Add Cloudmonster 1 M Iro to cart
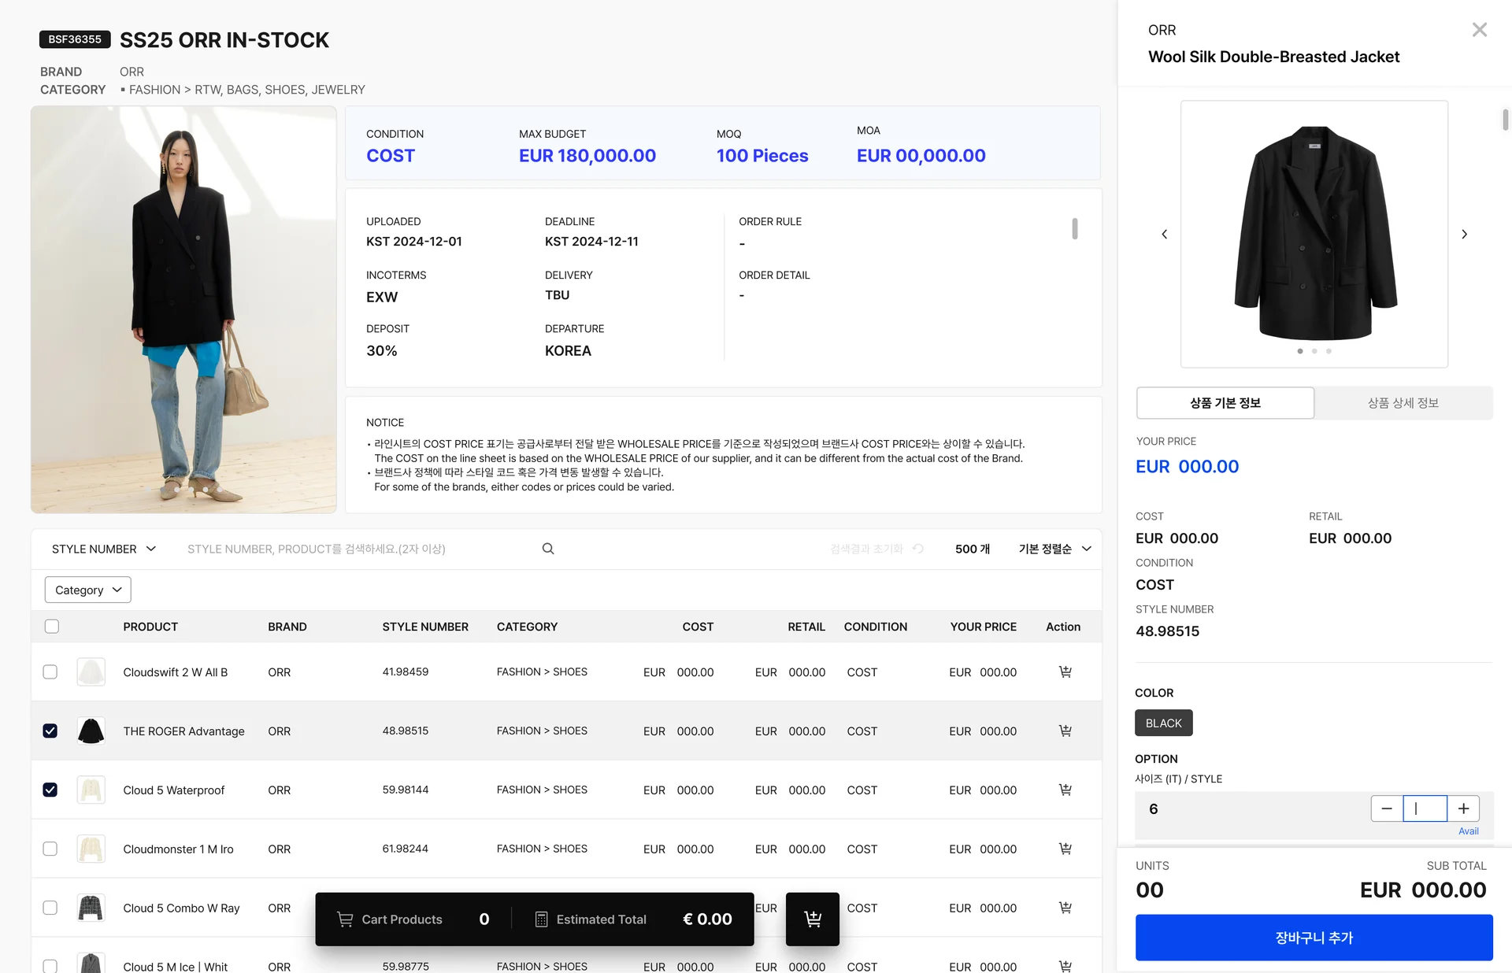 1065,849
